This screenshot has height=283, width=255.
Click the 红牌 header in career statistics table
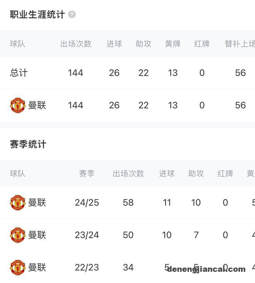[x=202, y=44]
